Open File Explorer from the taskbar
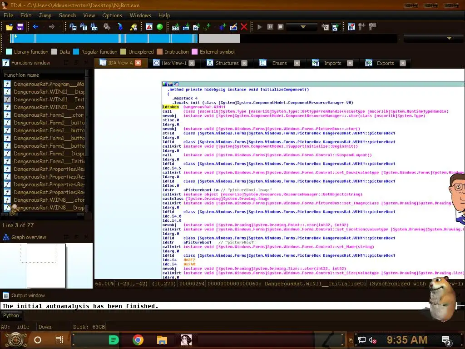465x349 pixels. [x=162, y=340]
